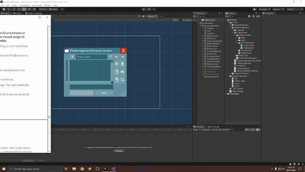Click Create in the Animation panel
The image size is (305, 172).
tap(119, 151)
